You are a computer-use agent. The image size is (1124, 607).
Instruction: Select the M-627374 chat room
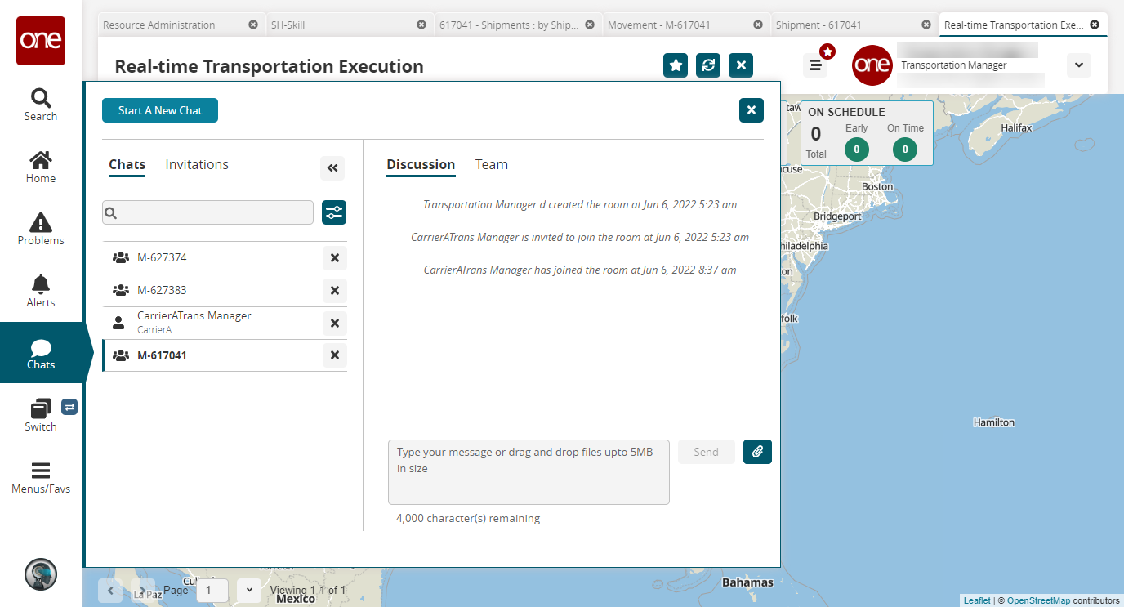(162, 258)
